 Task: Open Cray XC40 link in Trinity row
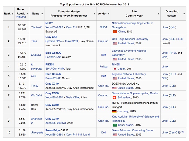(52, 84)
